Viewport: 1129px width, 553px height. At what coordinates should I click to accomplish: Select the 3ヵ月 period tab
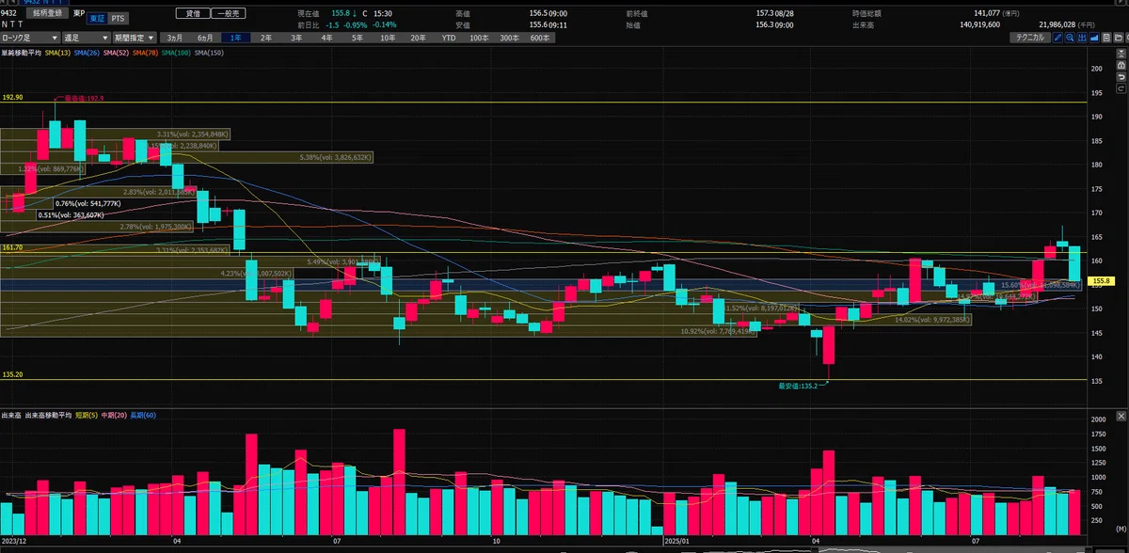pos(175,38)
